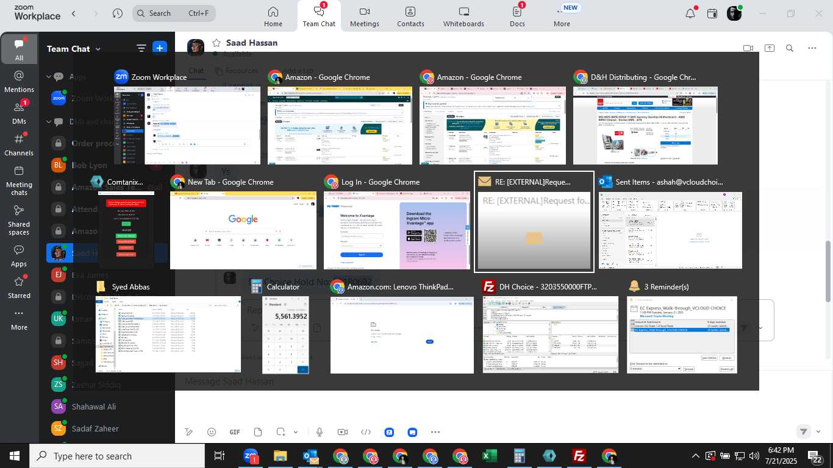Open the Sadaf Zaheer chat
This screenshot has width=833, height=468.
95,428
